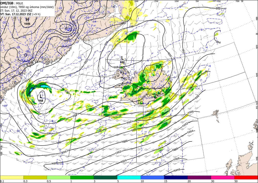The image size is (258, 183).
Task: Click the 'L' marker with 986 below
Action: (x=122, y=58)
